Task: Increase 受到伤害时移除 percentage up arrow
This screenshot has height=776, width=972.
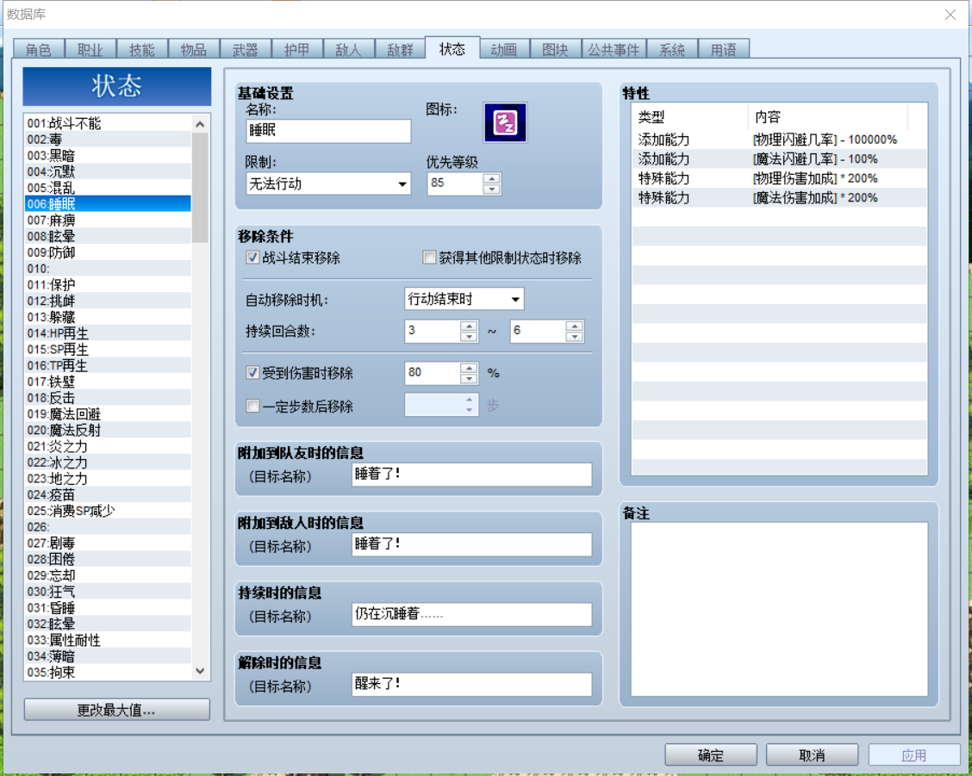Action: click(470, 367)
